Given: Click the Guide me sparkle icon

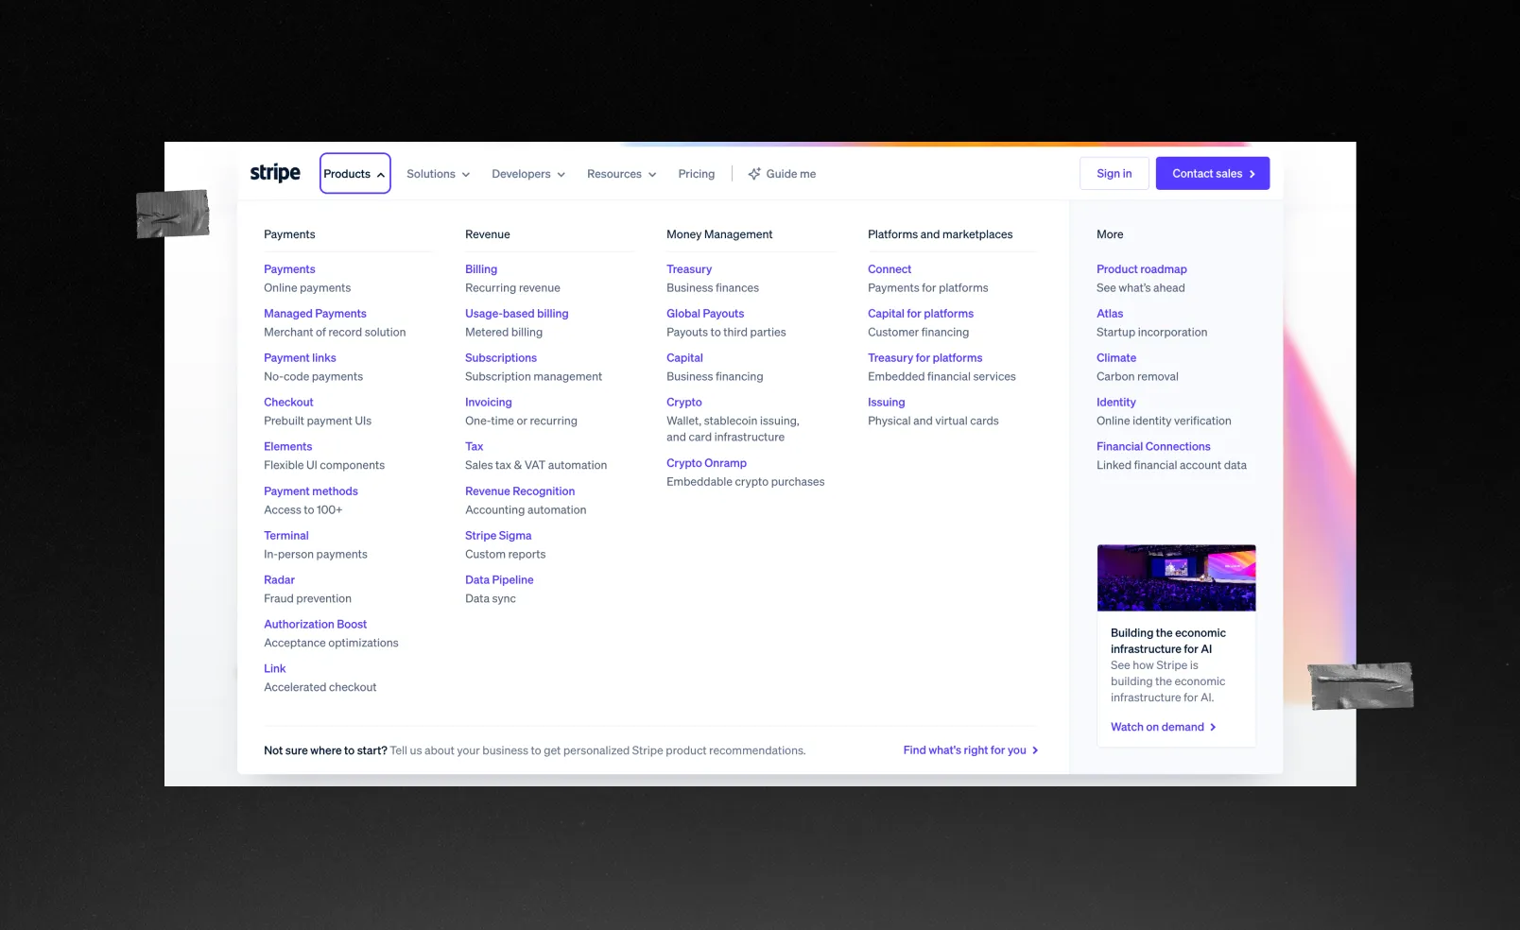Looking at the screenshot, I should click(x=754, y=174).
